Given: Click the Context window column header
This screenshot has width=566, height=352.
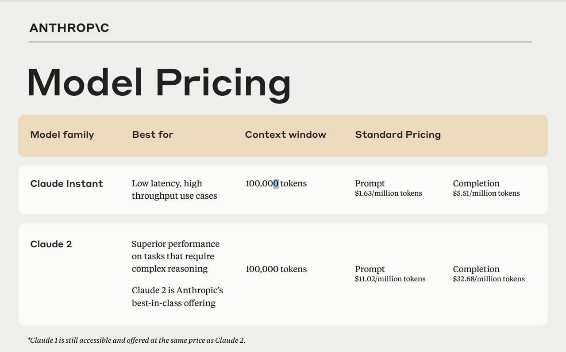Looking at the screenshot, I should 285,135.
